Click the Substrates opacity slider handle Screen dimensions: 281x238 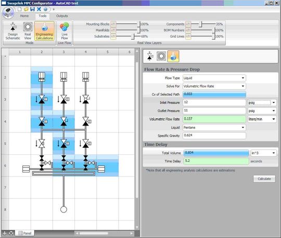(x=133, y=36)
